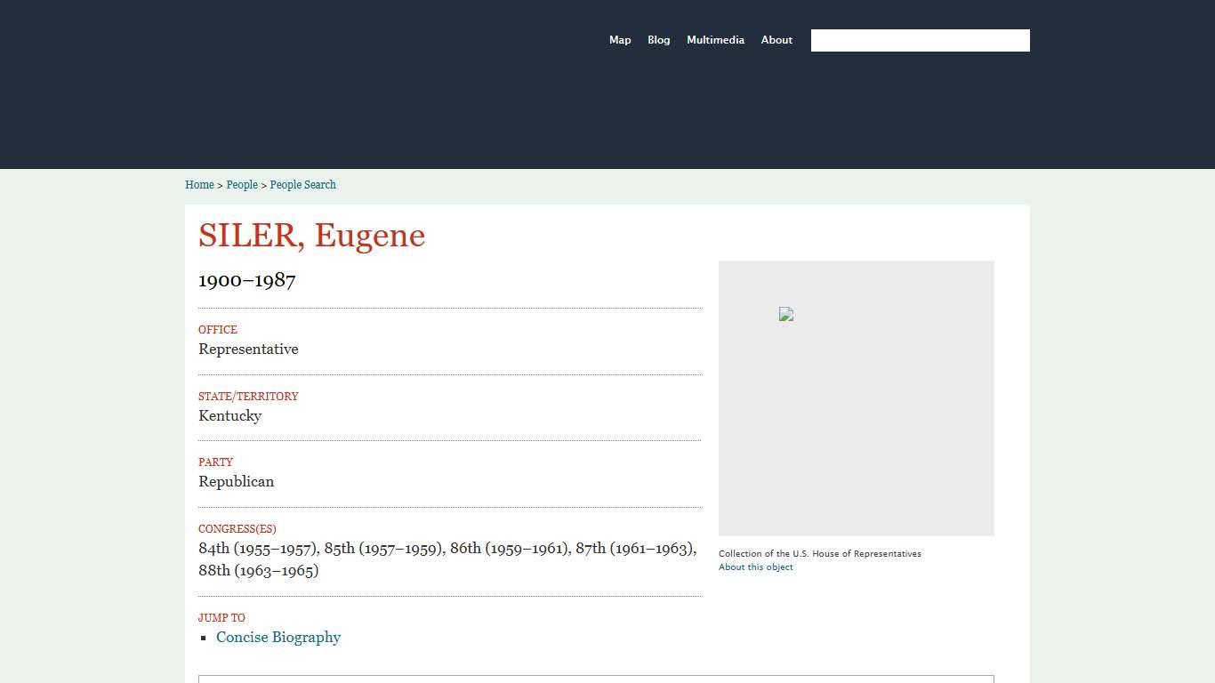Click the bullet marker beside Concise Biography
The width and height of the screenshot is (1215, 683).
[x=204, y=638]
